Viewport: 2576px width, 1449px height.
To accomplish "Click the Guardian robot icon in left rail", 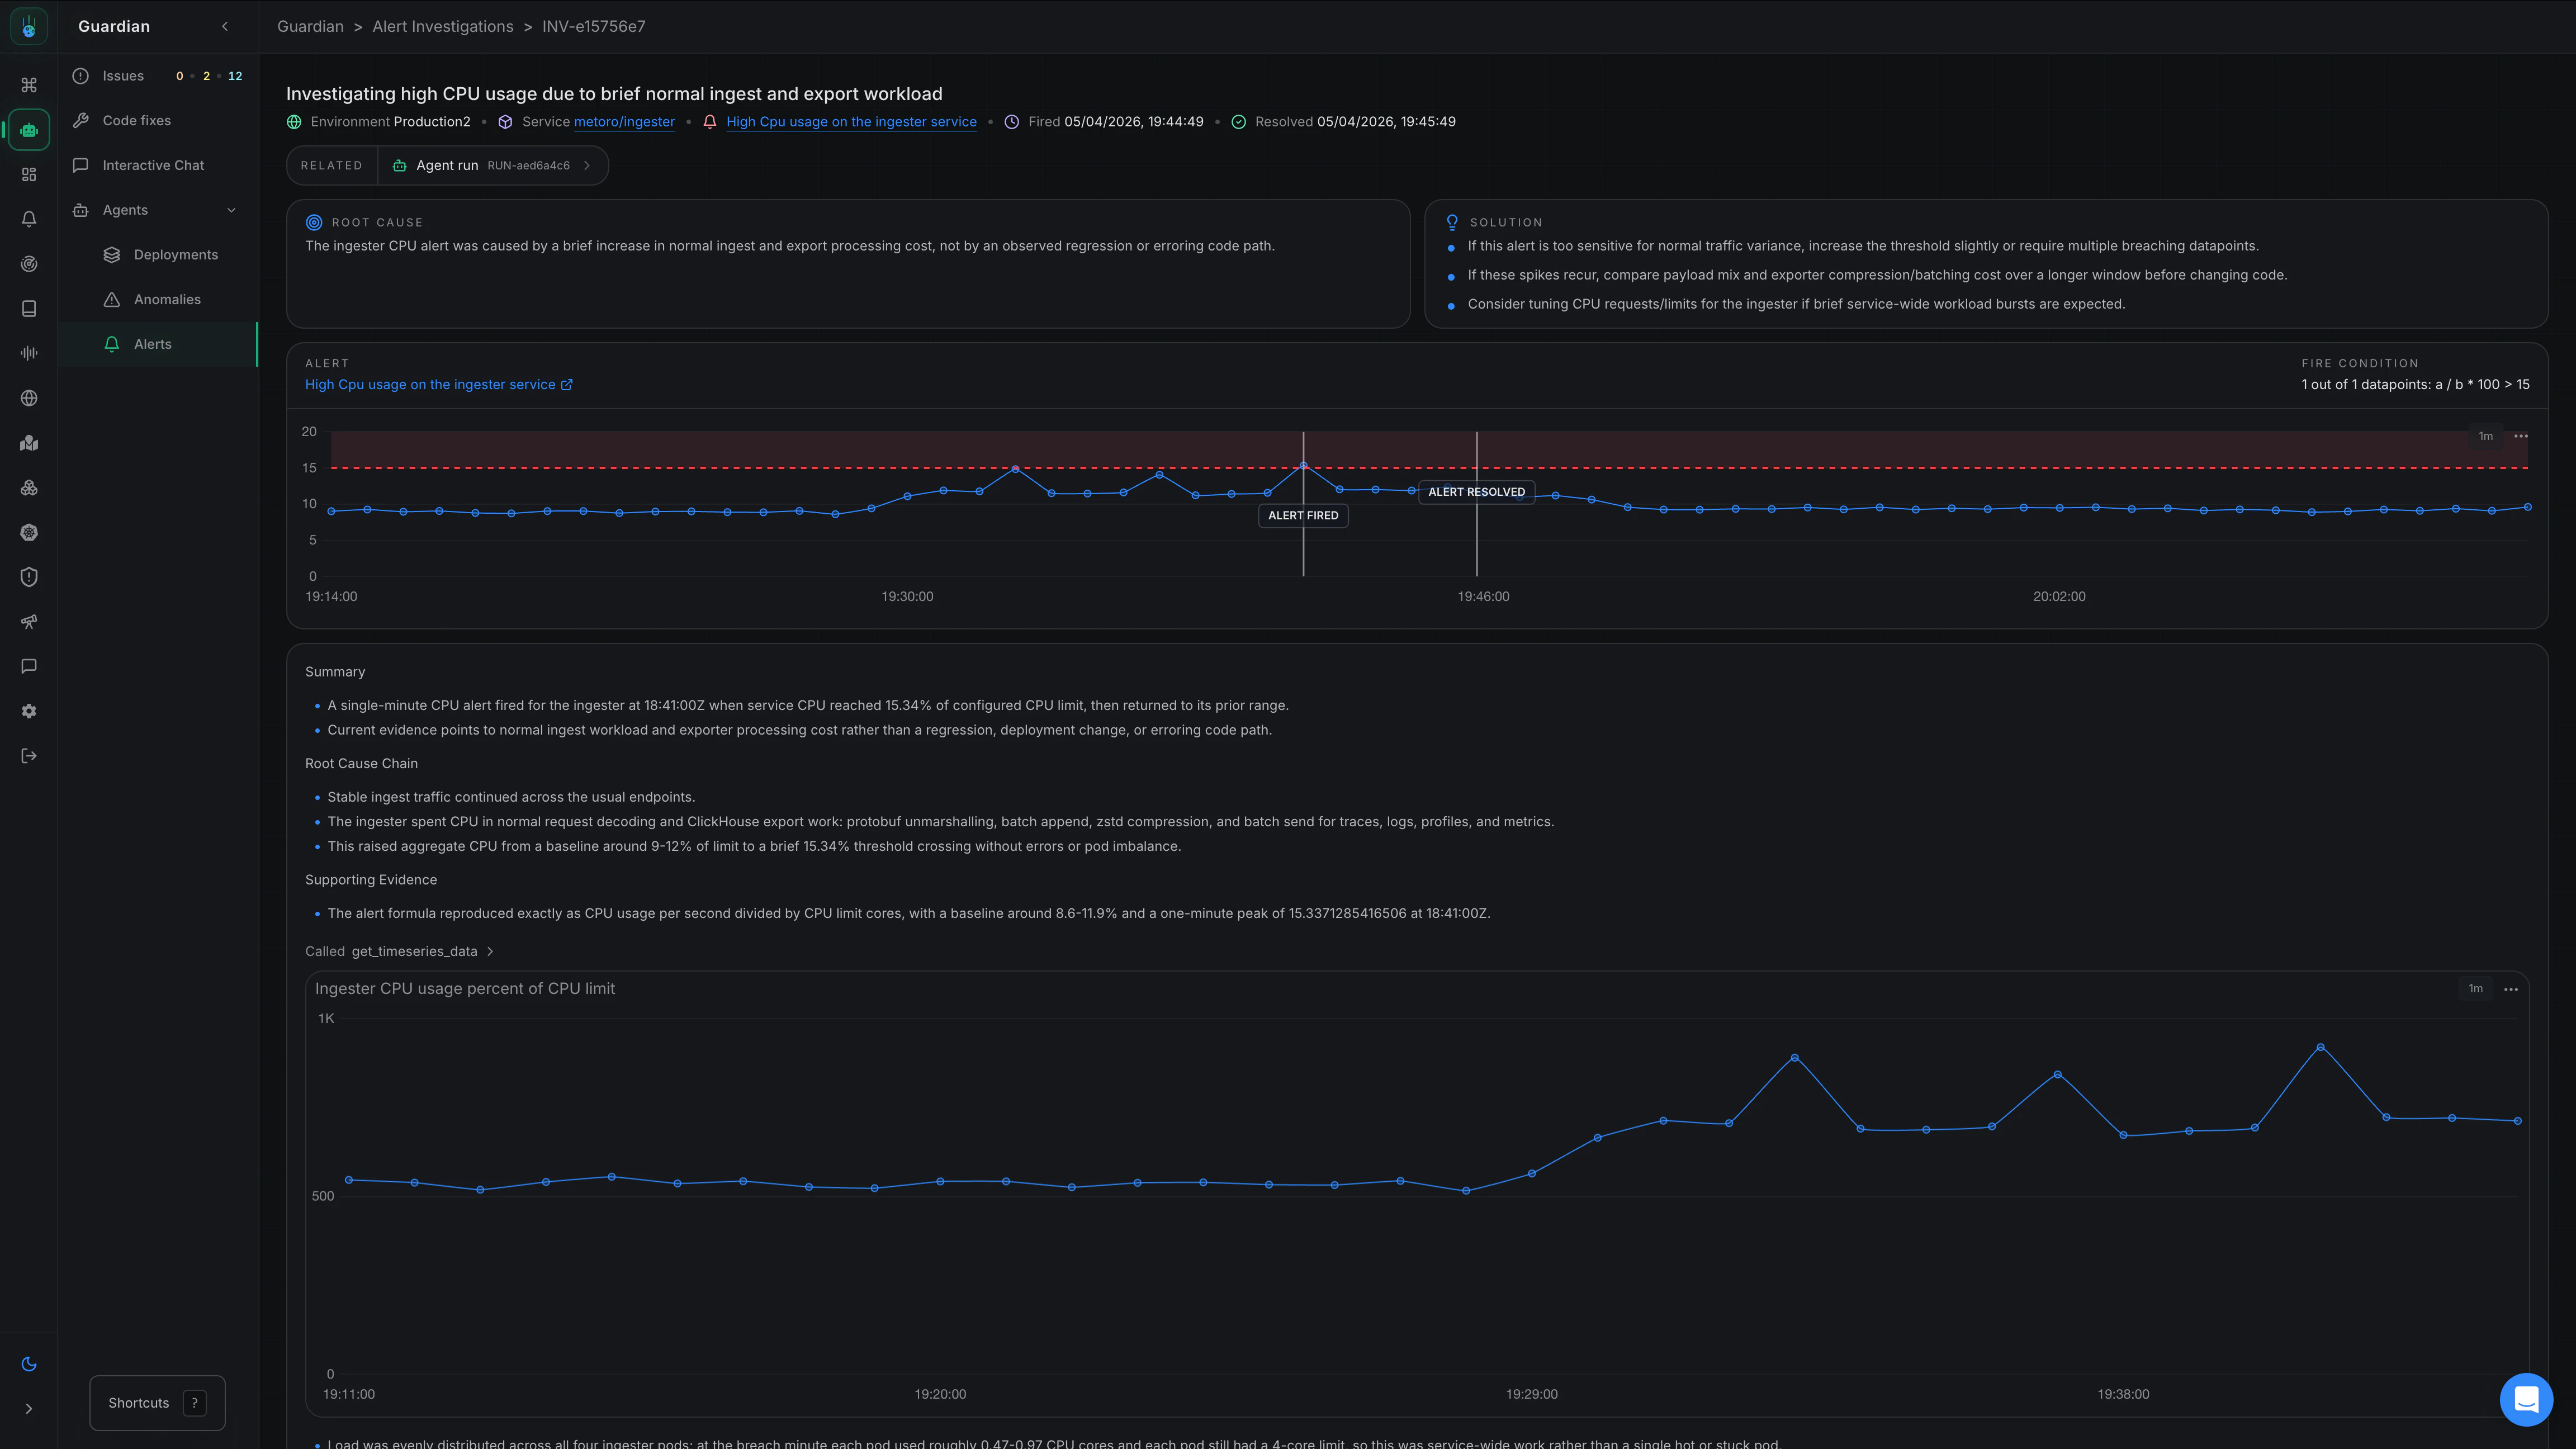I will click(29, 130).
